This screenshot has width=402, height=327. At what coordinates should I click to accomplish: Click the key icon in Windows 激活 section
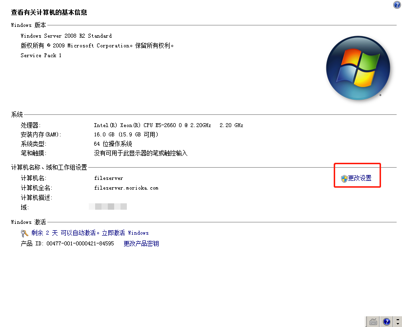[x=25, y=234]
